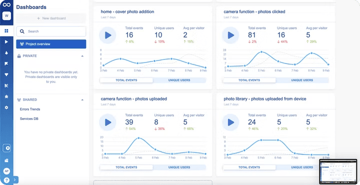Open the W workspace avatar
The height and width of the screenshot is (185, 360).
tap(6, 16)
